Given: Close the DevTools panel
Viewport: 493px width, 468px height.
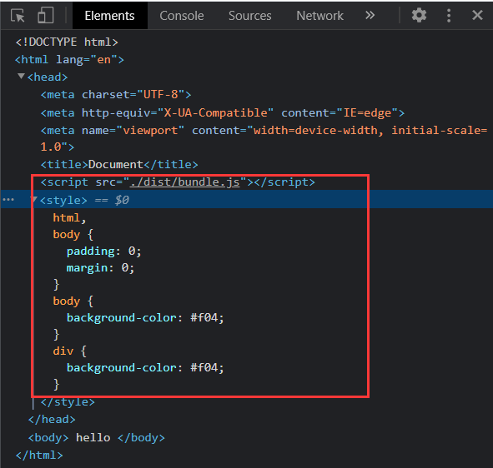Looking at the screenshot, I should (x=477, y=15).
